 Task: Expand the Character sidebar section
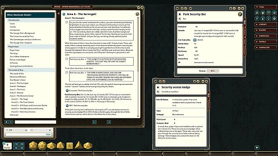pos(266,48)
